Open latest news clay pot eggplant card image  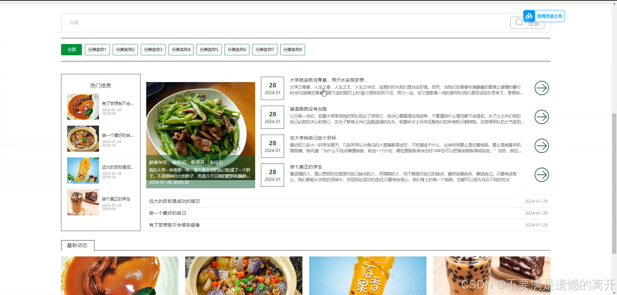(244, 276)
